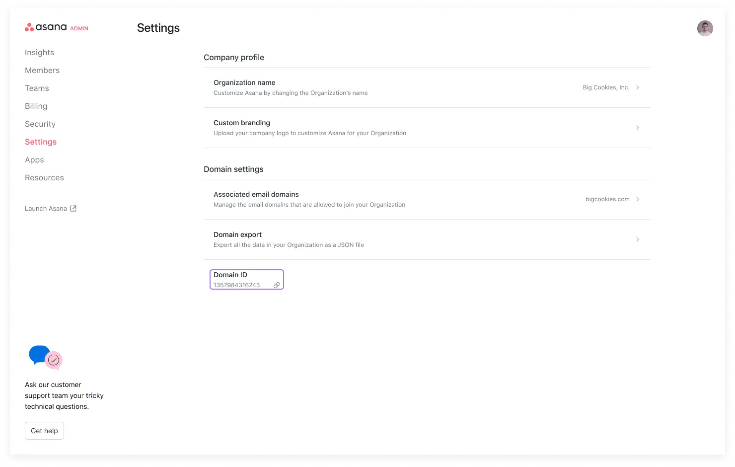The width and height of the screenshot is (735, 467).
Task: Select Security in the admin sidebar
Action: click(x=40, y=124)
